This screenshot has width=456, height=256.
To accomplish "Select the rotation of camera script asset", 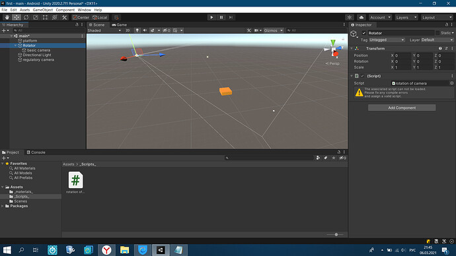I will [x=75, y=183].
